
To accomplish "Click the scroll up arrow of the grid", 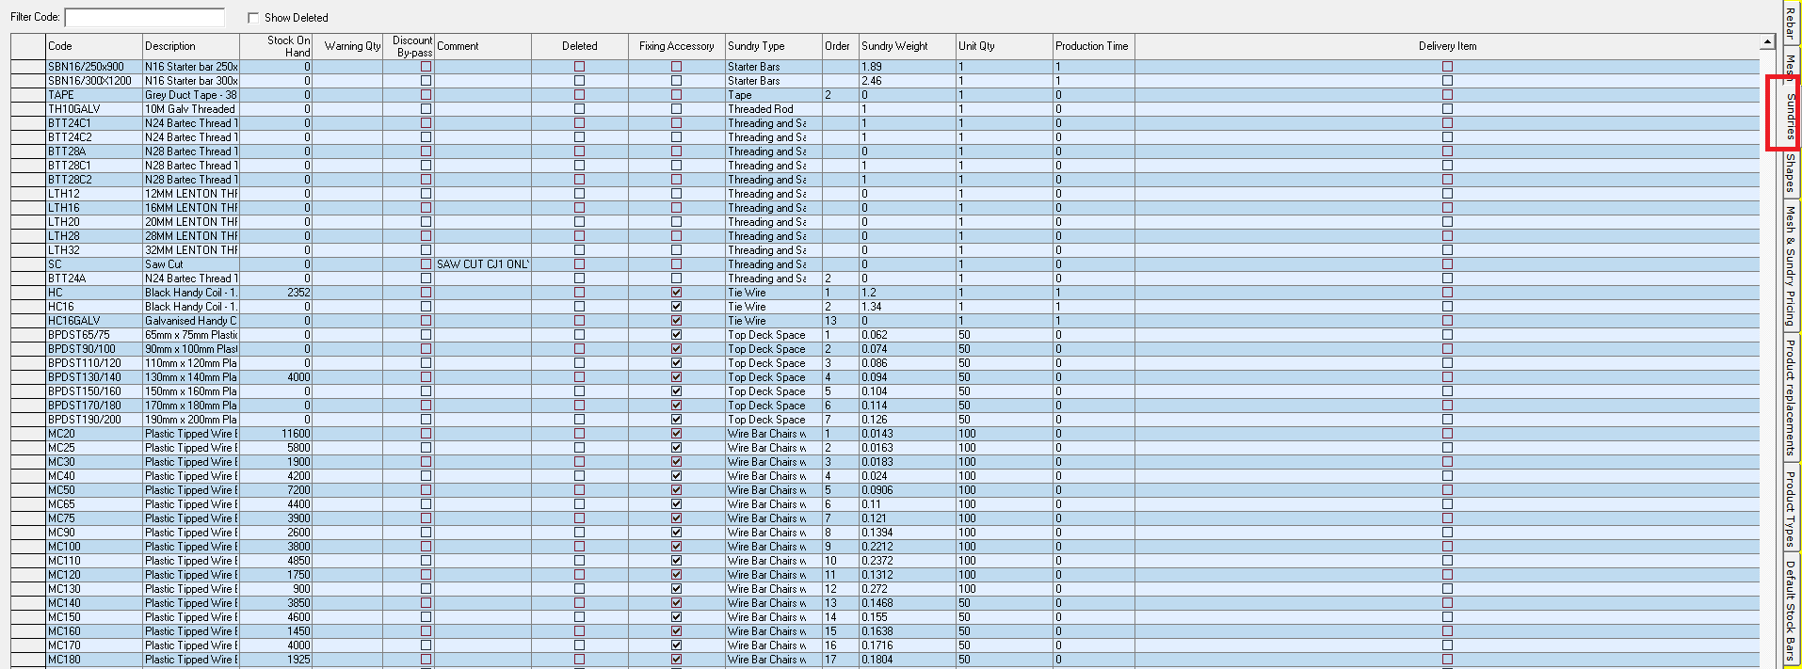I will pyautogui.click(x=1767, y=41).
